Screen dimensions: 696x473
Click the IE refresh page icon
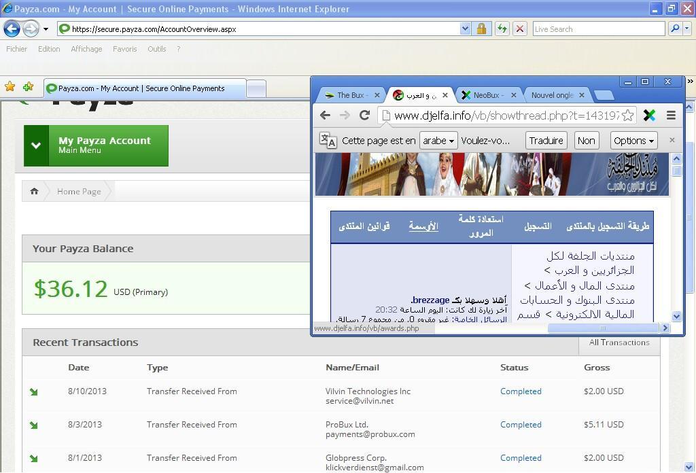502,29
